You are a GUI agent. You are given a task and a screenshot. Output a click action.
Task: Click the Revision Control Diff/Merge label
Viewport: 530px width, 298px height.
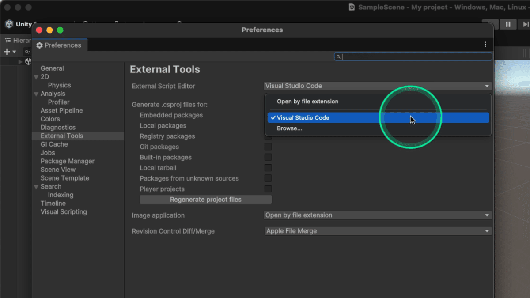point(173,231)
